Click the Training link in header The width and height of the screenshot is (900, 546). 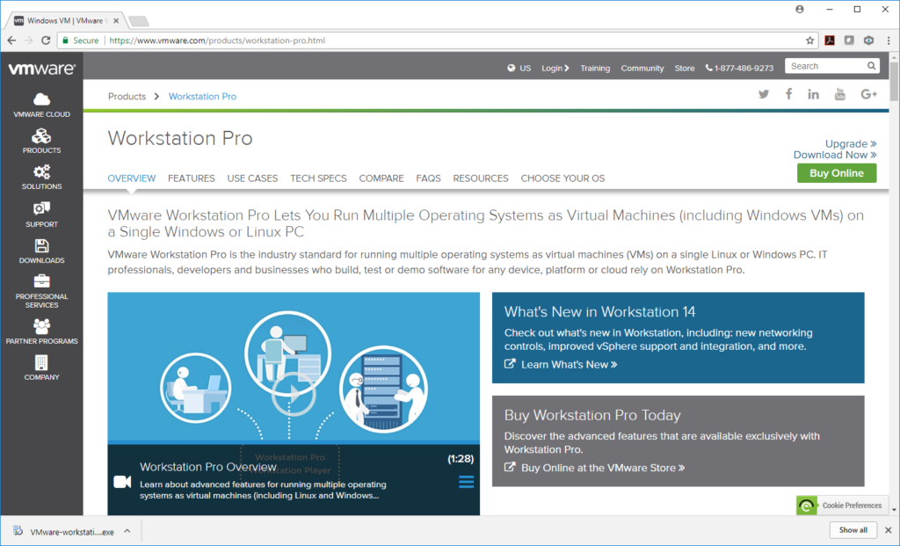595,68
